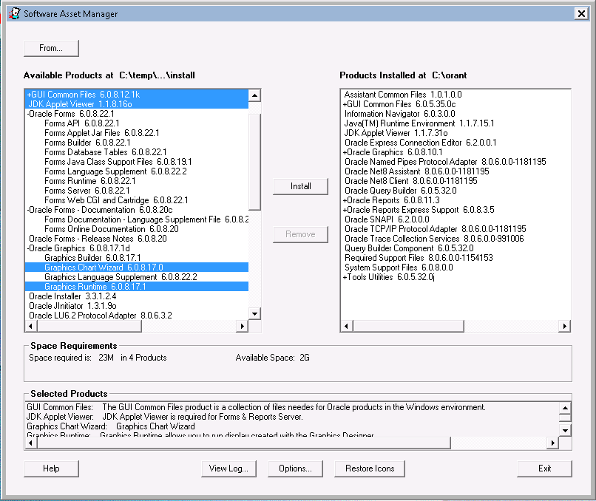
Task: Select Oracle Net8 Assistant
Action: (416, 171)
